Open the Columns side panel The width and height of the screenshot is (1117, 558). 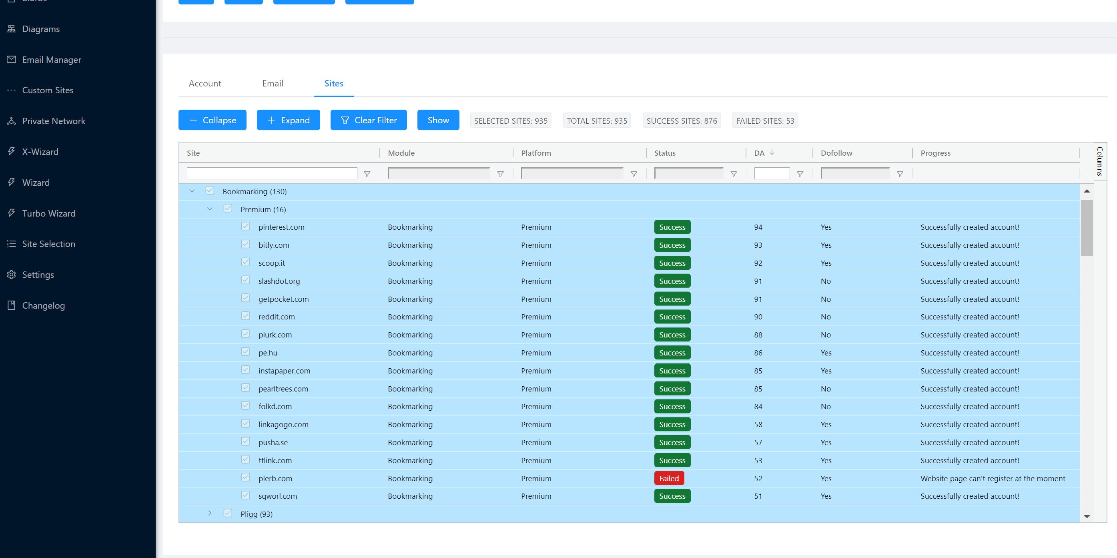(x=1100, y=161)
